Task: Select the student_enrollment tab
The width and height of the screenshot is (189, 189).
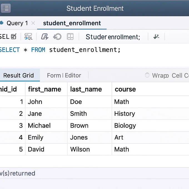Action: click(72, 23)
